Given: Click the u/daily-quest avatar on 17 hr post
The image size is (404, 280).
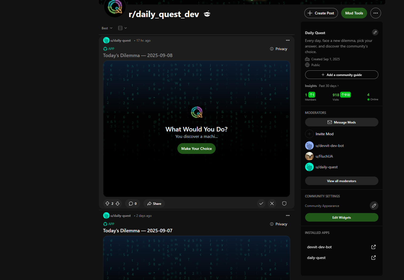Looking at the screenshot, I should tap(106, 40).
